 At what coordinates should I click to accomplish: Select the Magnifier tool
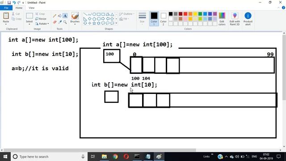[x=65, y=22]
